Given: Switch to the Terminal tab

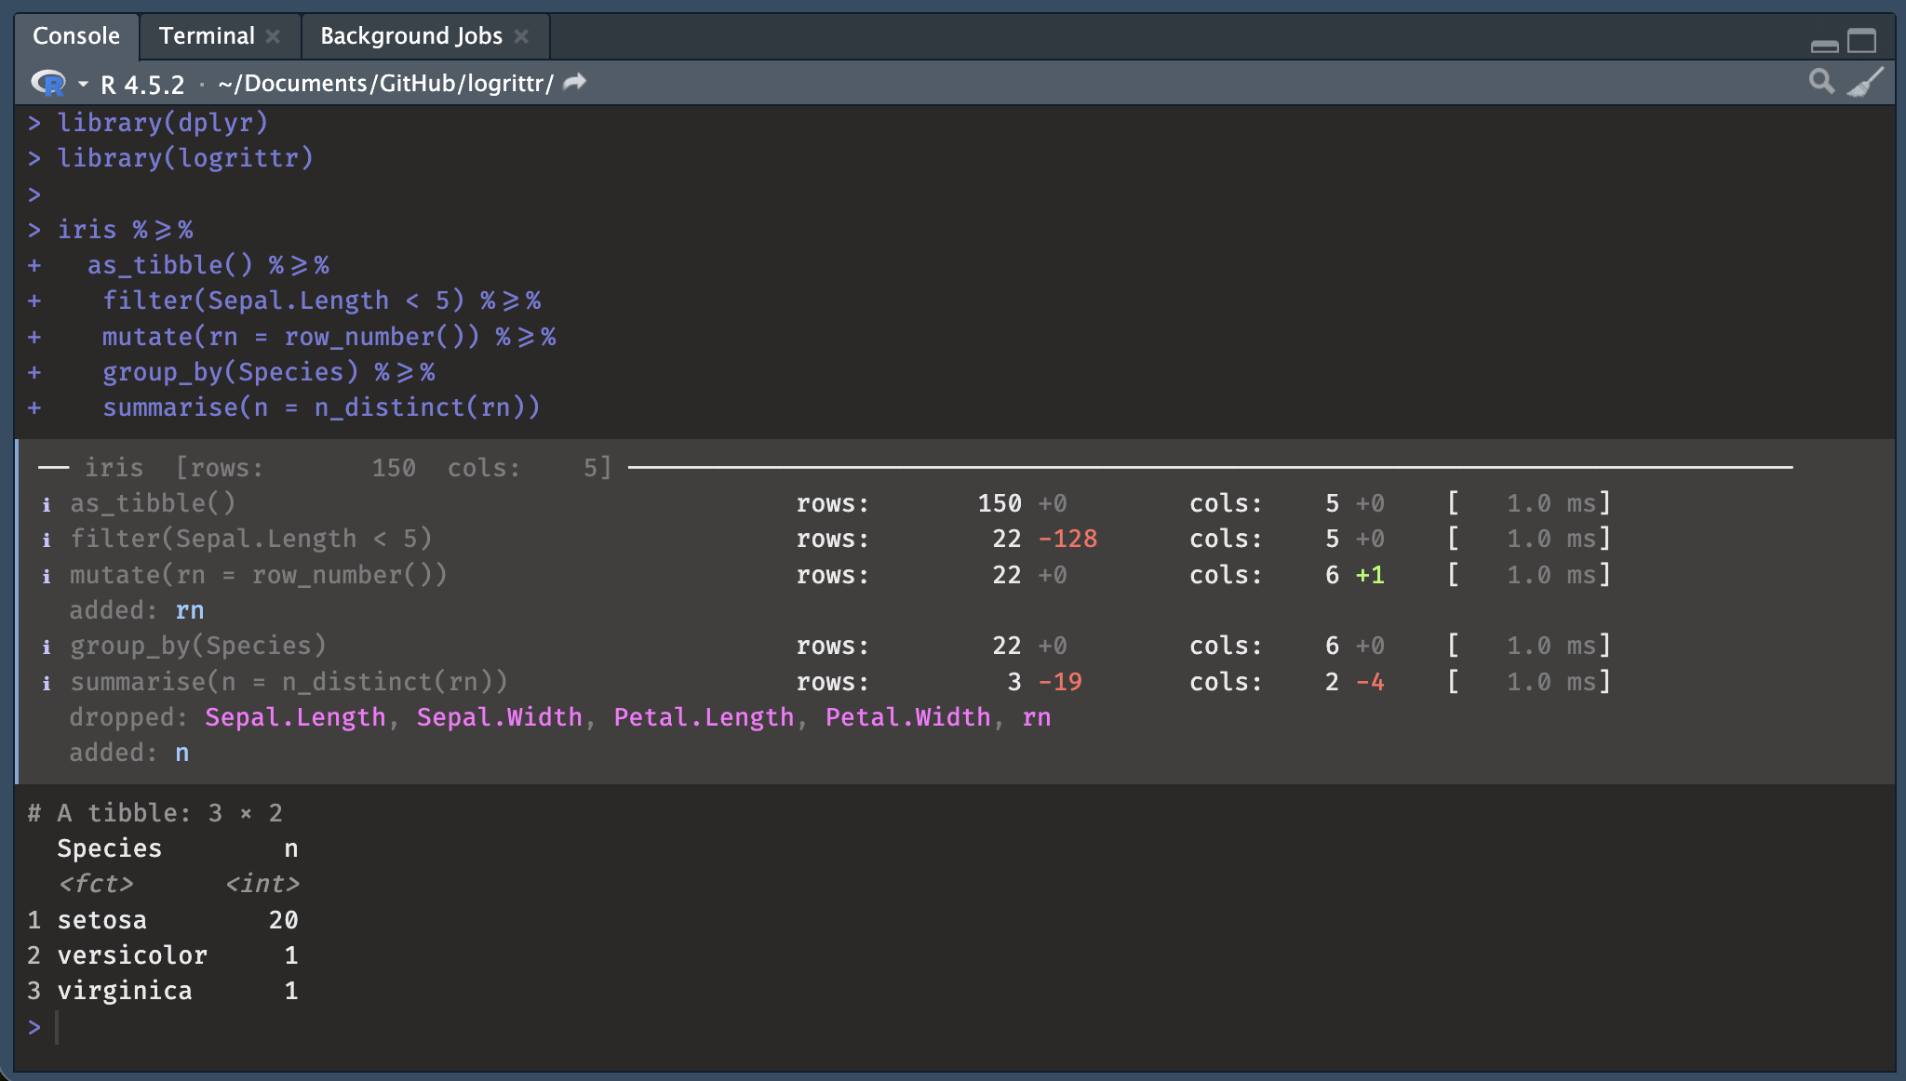Looking at the screenshot, I should coord(206,36).
